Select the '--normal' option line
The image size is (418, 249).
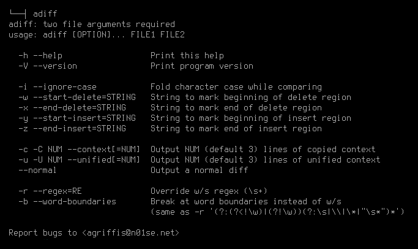37,170
